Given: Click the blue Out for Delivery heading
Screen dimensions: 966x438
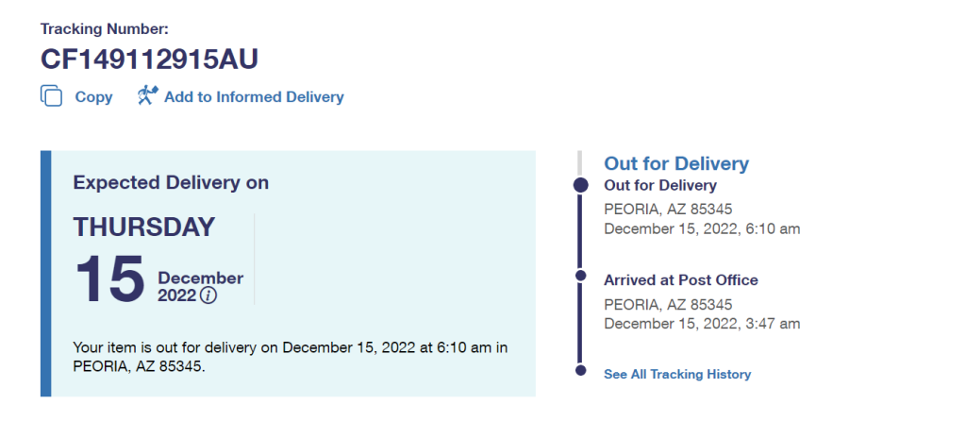Looking at the screenshot, I should point(676,163).
